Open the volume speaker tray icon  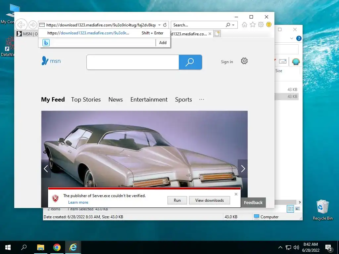296,247
